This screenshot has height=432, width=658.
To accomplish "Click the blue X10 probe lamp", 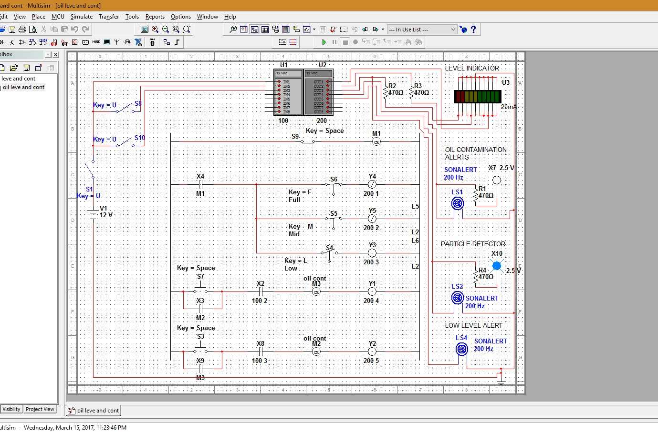I will 497,266.
